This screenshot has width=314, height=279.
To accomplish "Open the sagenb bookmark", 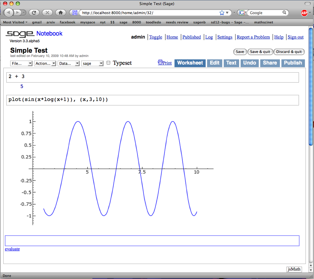I will (x=199, y=22).
